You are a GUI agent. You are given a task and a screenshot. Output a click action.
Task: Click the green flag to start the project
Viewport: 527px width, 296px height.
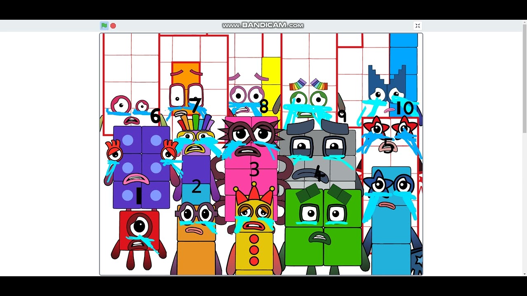(104, 25)
